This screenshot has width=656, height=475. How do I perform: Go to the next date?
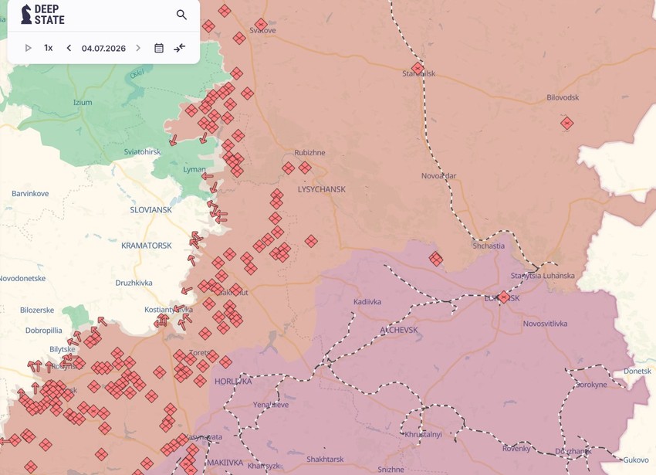tap(138, 48)
